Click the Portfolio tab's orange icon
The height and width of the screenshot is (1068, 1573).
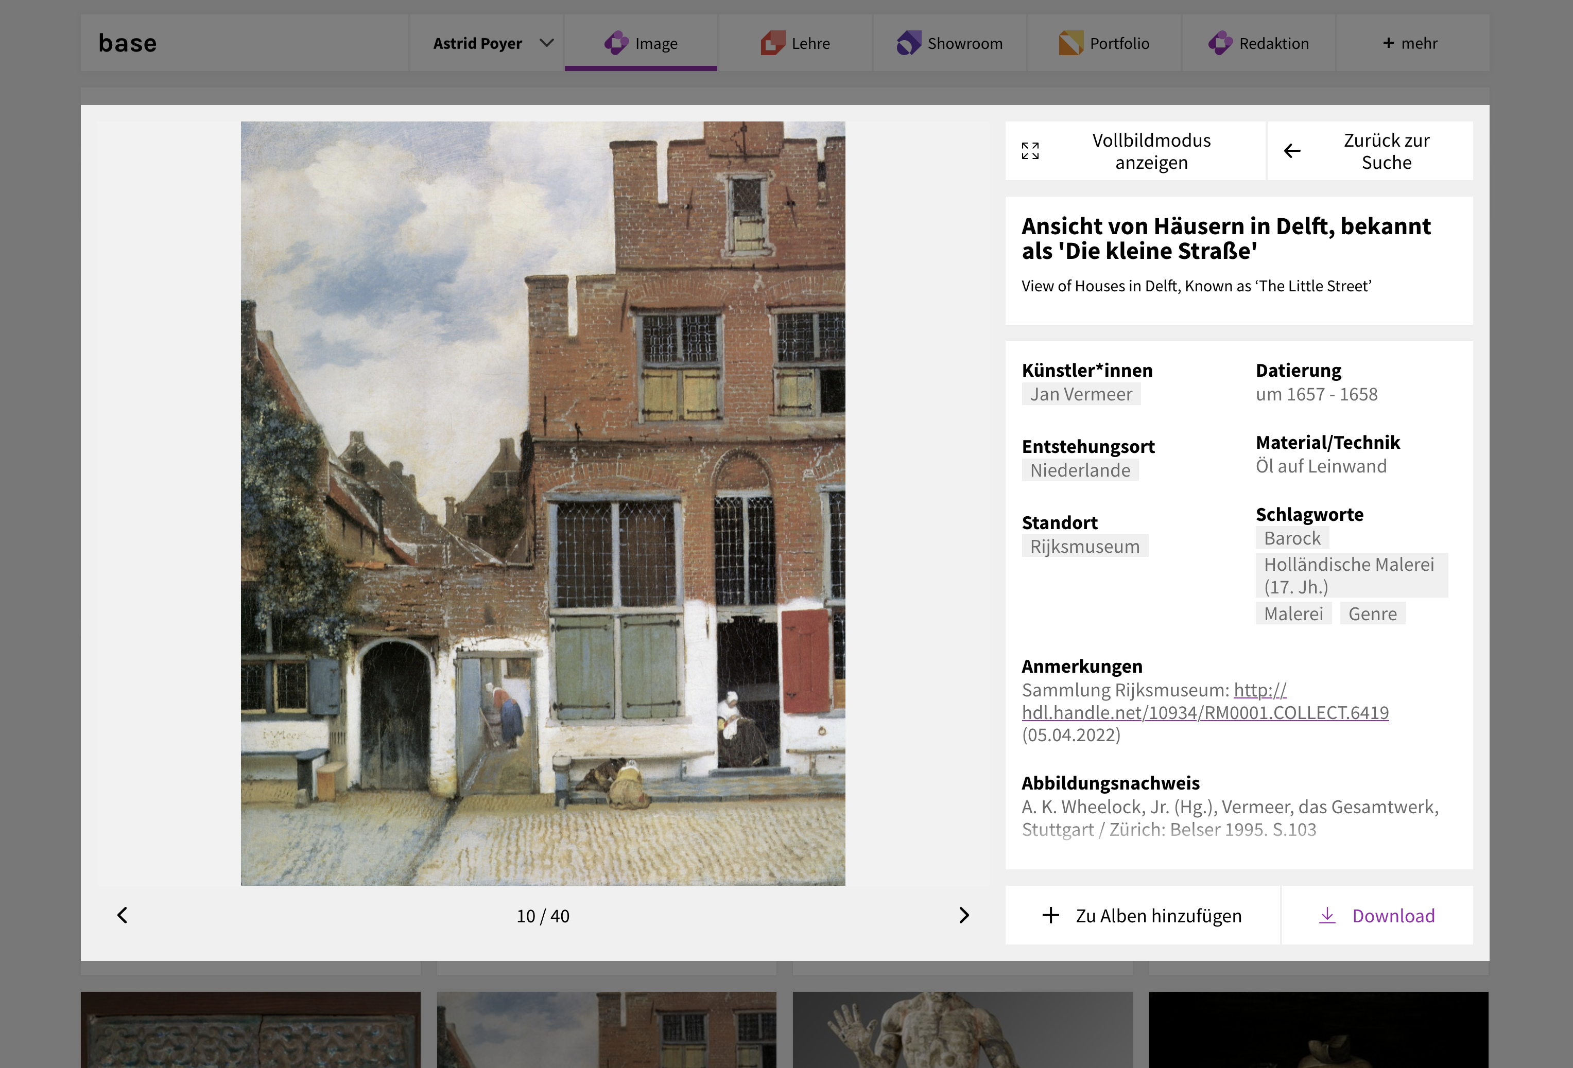1071,43
